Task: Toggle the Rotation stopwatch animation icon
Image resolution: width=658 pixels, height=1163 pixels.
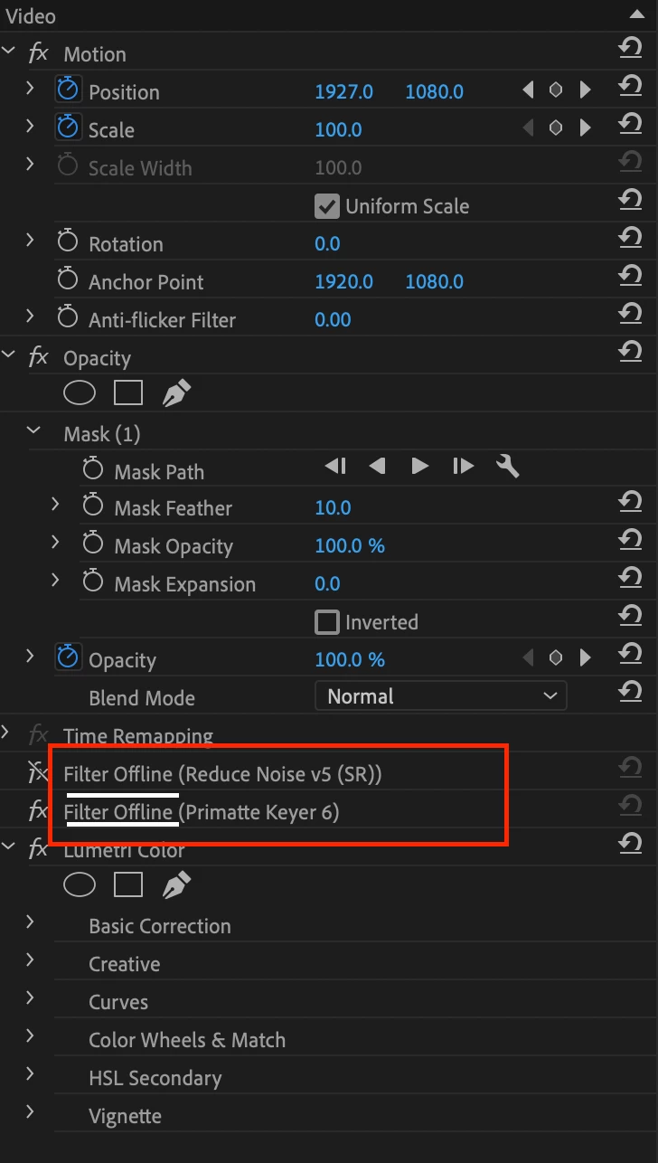Action: click(x=68, y=242)
